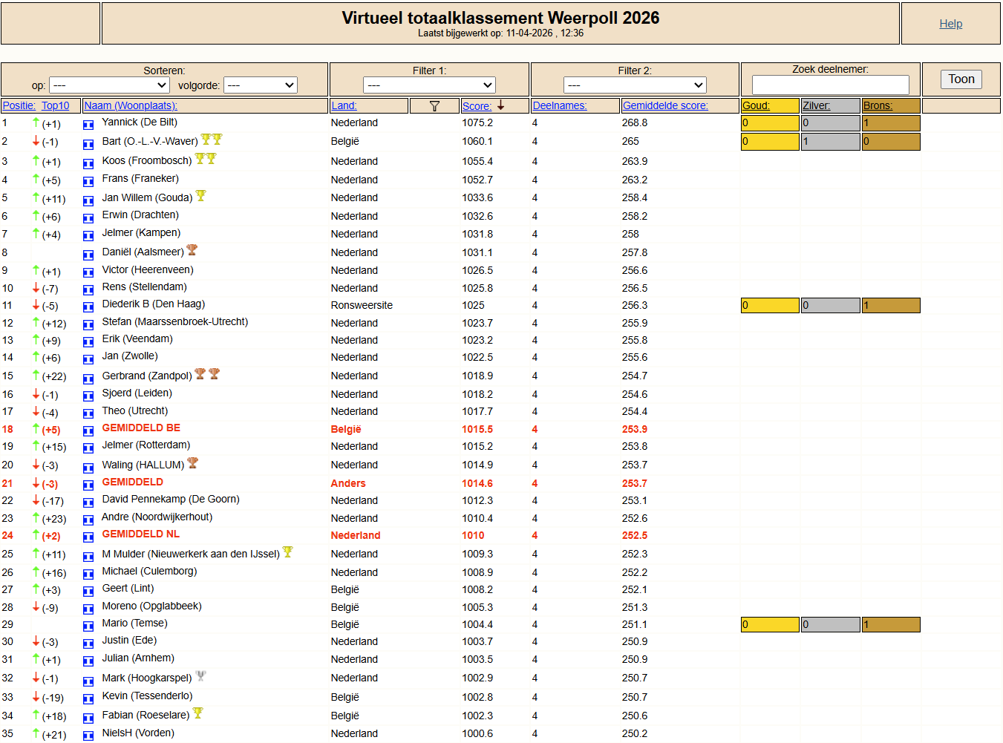Expand the Filter 2 dropdown

click(x=635, y=85)
